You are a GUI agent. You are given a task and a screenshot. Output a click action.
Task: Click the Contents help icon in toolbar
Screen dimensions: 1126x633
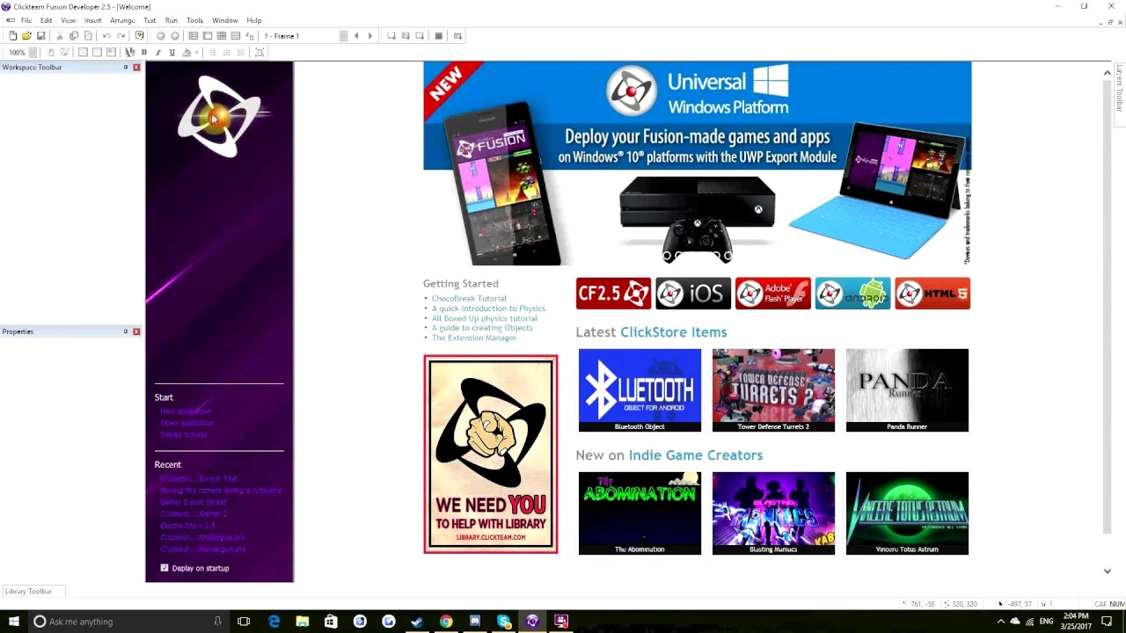(139, 36)
